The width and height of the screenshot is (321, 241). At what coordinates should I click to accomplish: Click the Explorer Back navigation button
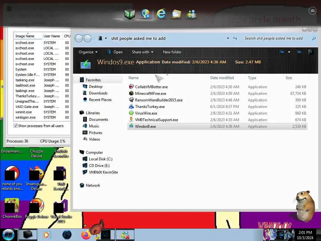pos(79,38)
